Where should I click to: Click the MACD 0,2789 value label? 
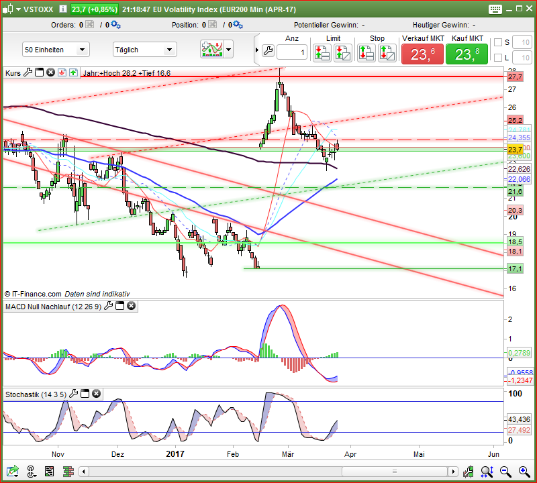click(519, 353)
